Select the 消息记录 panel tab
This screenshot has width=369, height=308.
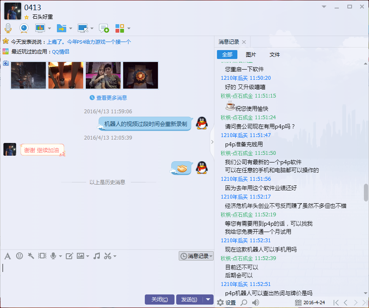coord(229,42)
